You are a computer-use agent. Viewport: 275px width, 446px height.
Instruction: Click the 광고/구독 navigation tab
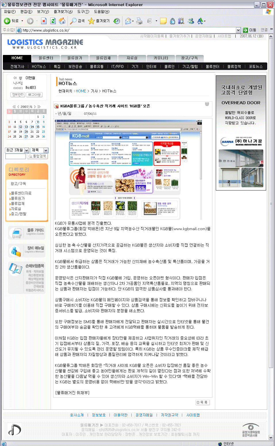pyautogui.click(x=189, y=58)
